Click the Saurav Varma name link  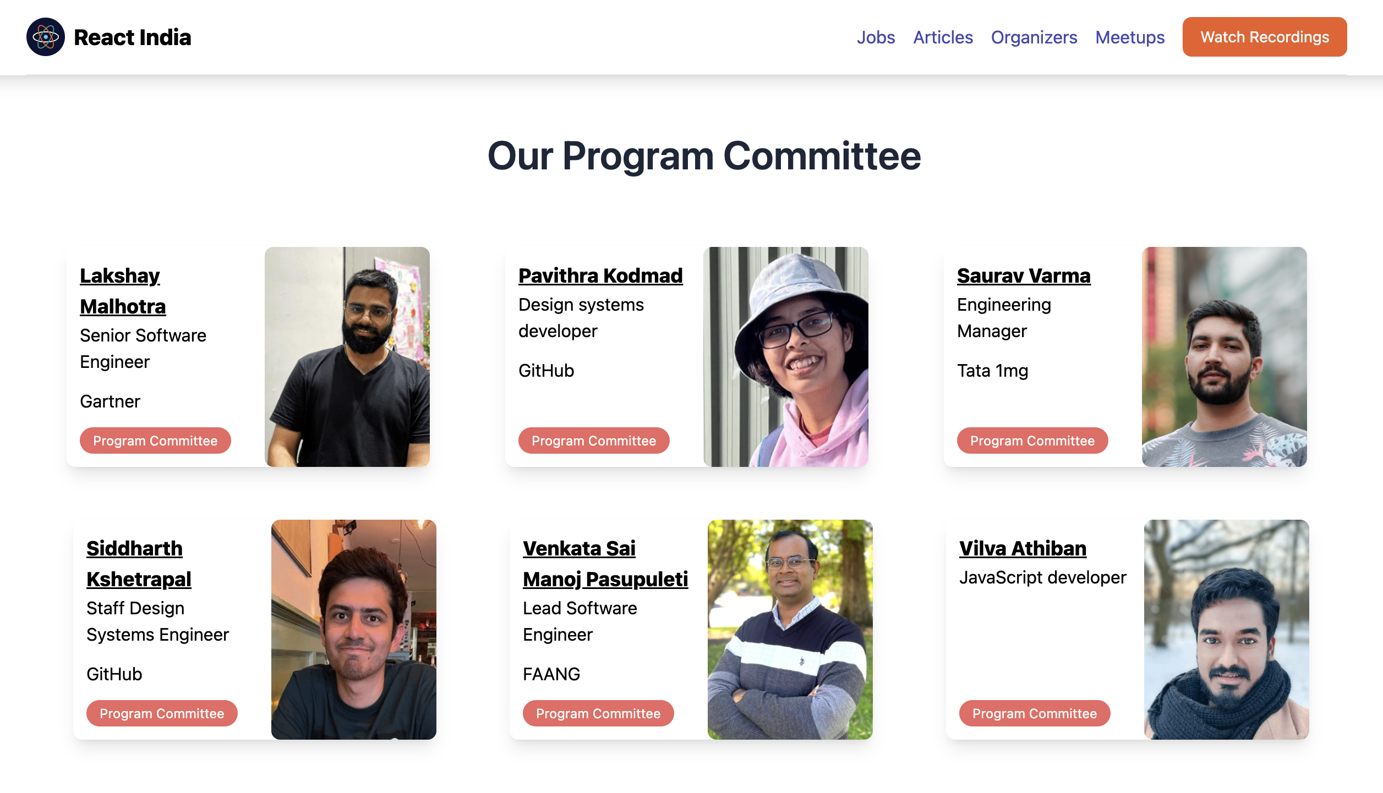[x=1023, y=275]
